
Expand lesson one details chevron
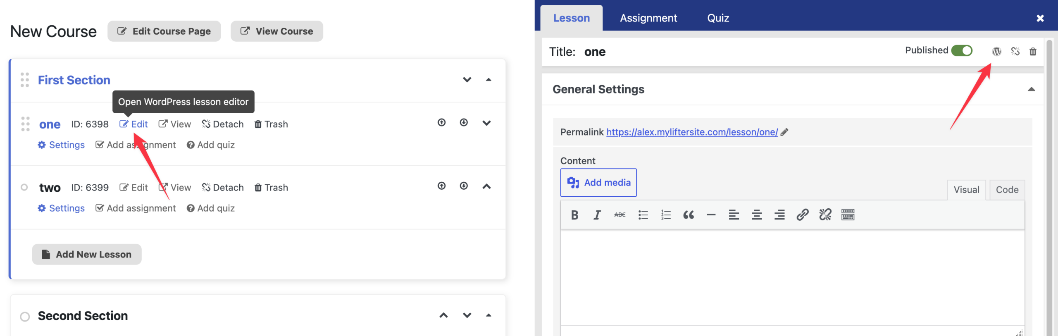(486, 123)
